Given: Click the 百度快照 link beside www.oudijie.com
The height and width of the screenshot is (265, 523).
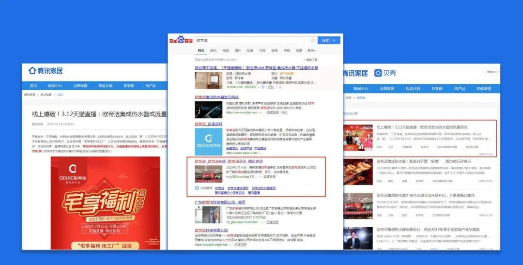Looking at the screenshot, I should pyautogui.click(x=273, y=113).
